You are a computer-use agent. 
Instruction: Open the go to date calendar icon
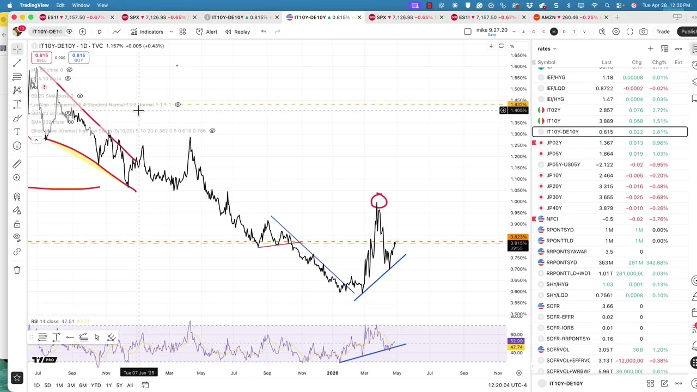pyautogui.click(x=145, y=385)
